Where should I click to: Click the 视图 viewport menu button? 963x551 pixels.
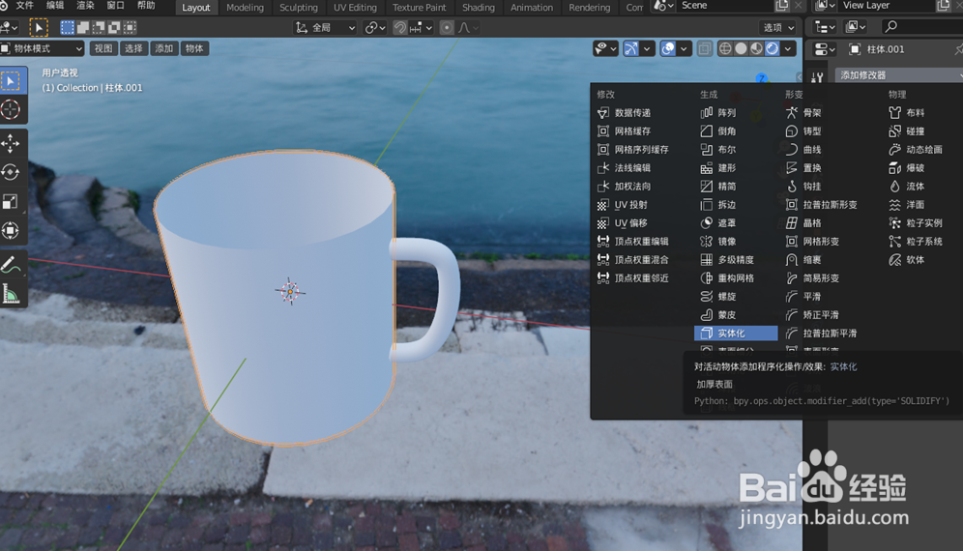(x=103, y=48)
